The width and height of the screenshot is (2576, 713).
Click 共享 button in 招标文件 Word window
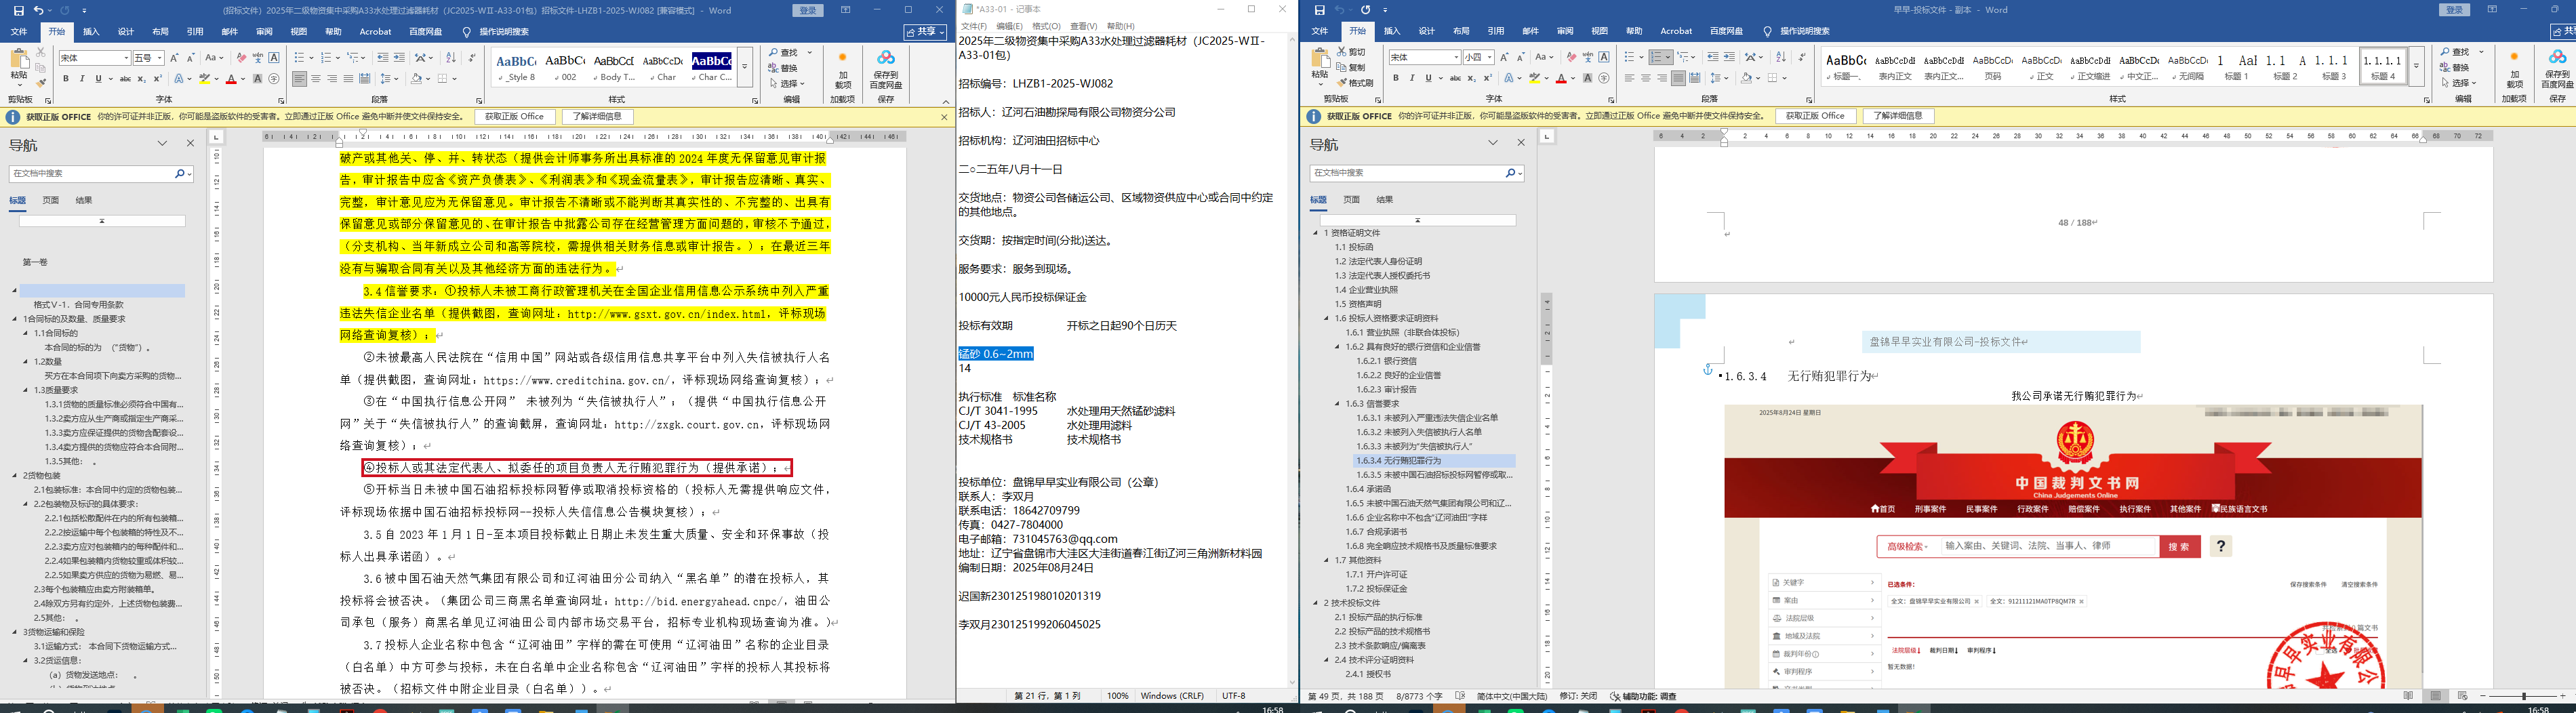(925, 32)
